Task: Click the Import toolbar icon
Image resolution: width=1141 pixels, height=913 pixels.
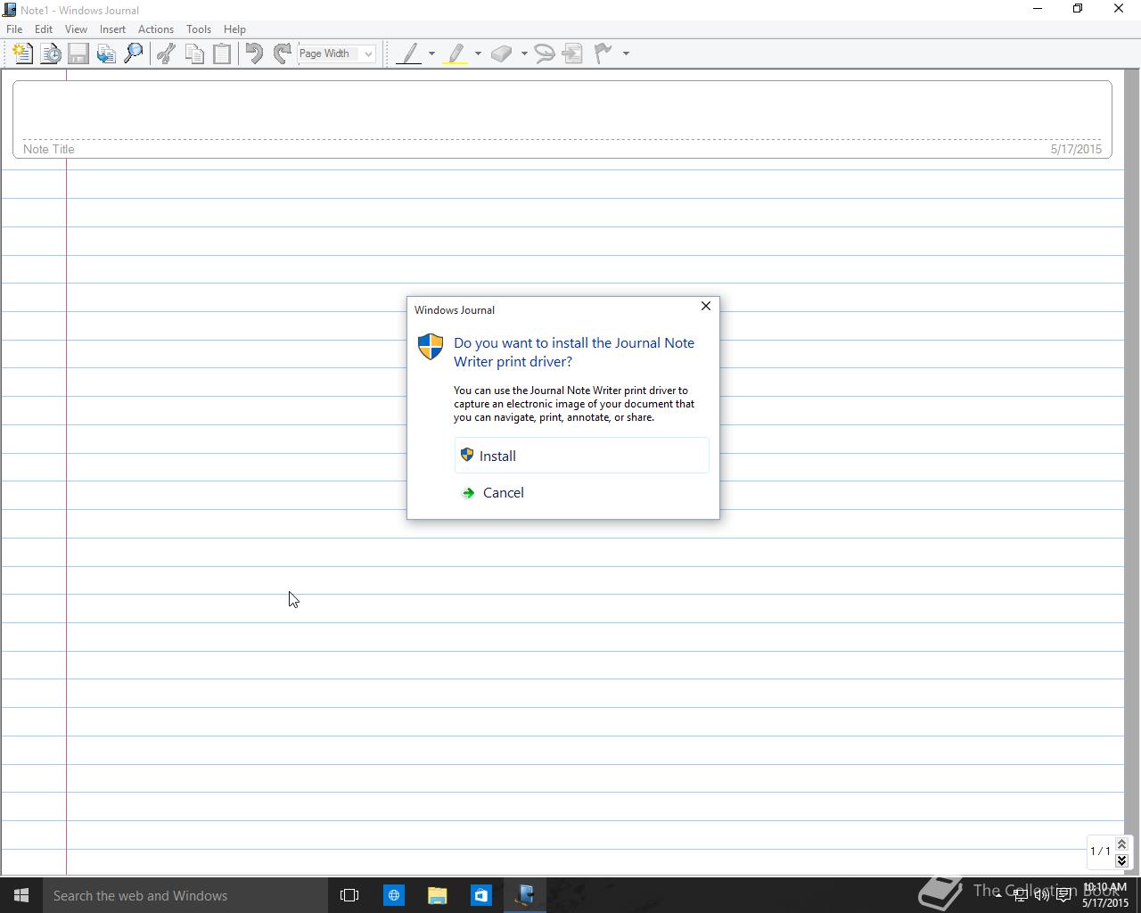Action: point(106,53)
